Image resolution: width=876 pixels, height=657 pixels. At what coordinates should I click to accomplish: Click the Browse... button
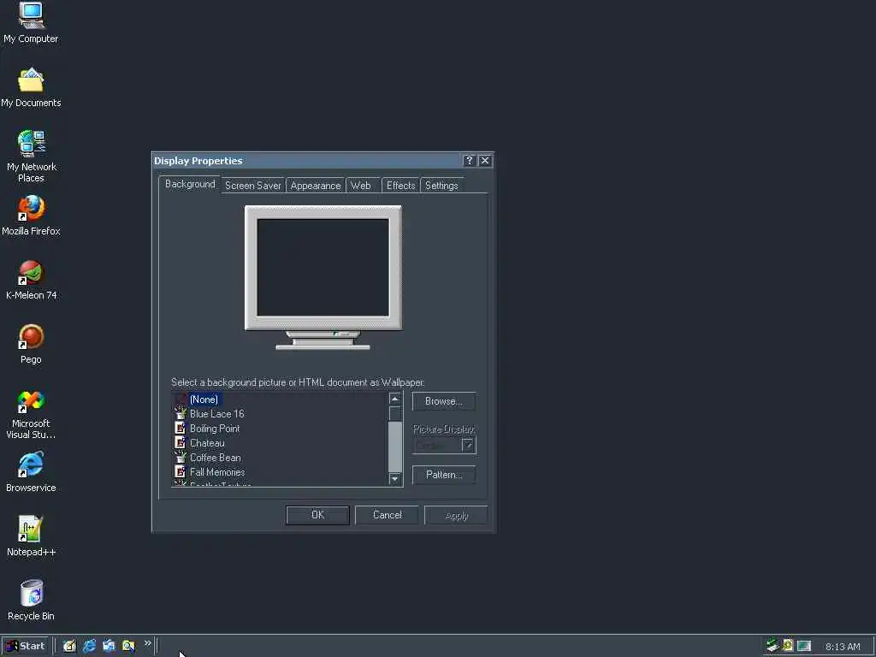[x=444, y=401]
